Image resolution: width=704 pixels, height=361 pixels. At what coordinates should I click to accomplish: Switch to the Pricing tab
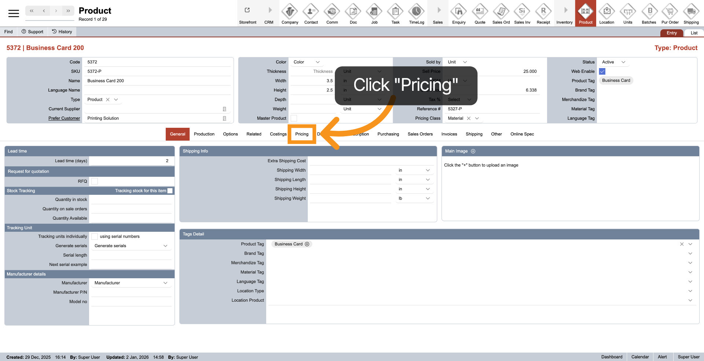(301, 134)
